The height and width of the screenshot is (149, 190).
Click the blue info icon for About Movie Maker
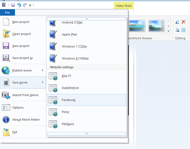[x=6, y=120]
